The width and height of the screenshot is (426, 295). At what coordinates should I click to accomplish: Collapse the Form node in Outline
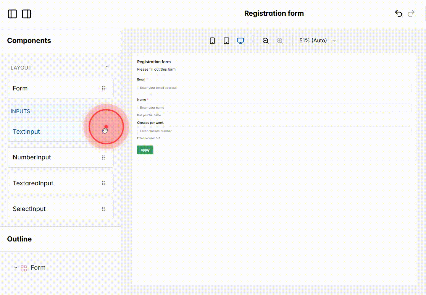tap(16, 268)
